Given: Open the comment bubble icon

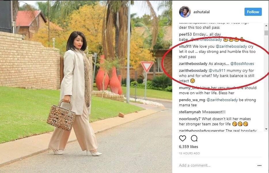Looking at the screenshot, I should coord(194,138).
